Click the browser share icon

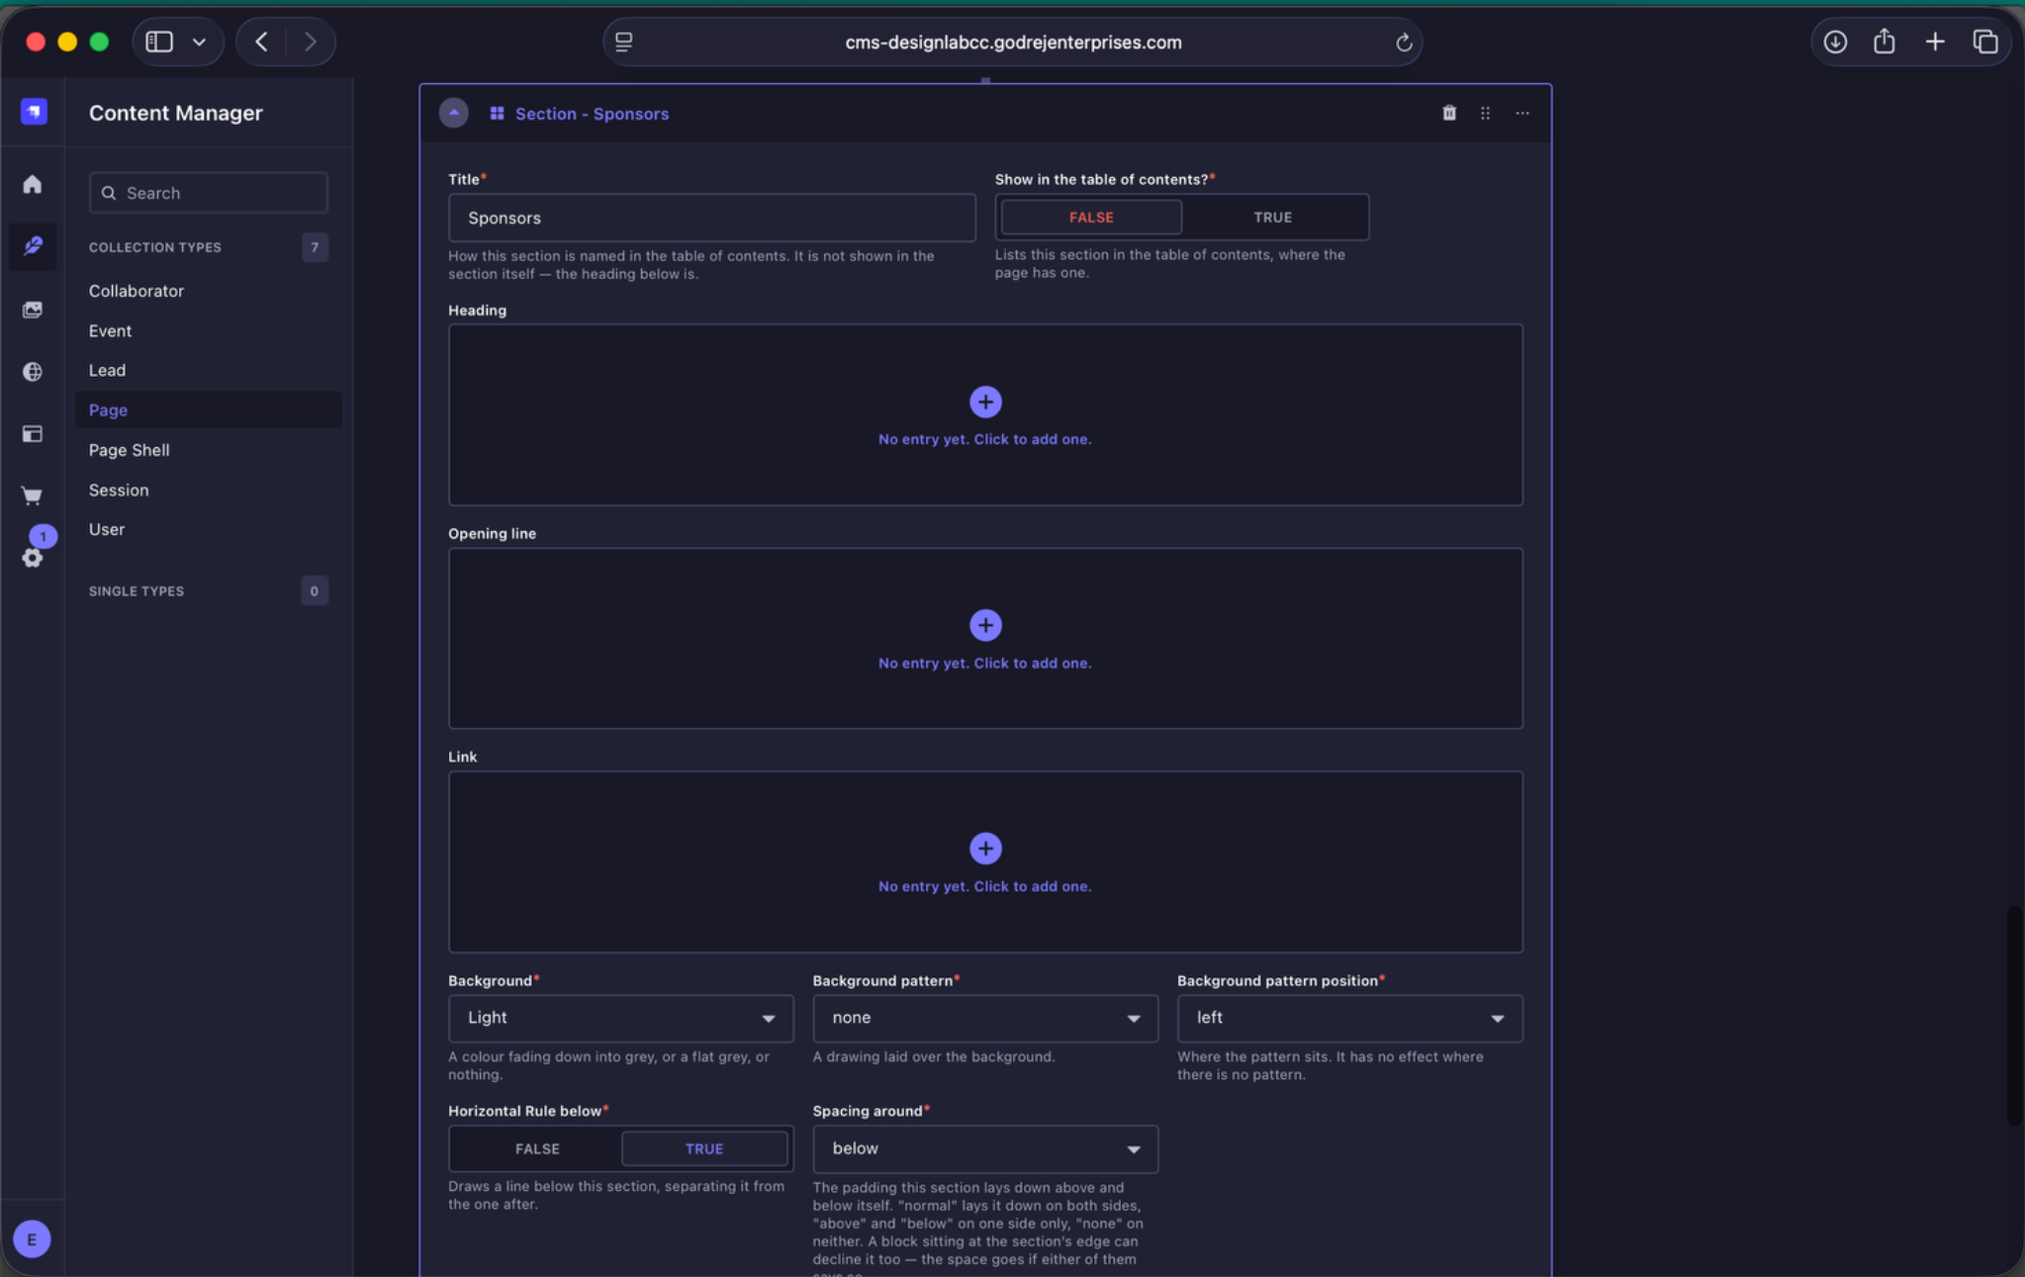point(1884,42)
